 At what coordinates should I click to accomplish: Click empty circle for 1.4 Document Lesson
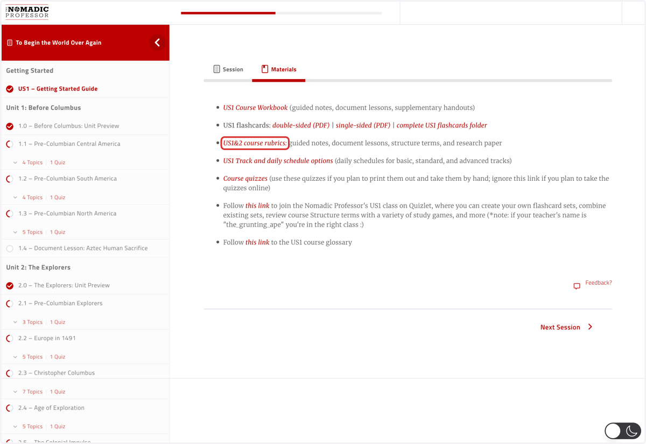10,248
